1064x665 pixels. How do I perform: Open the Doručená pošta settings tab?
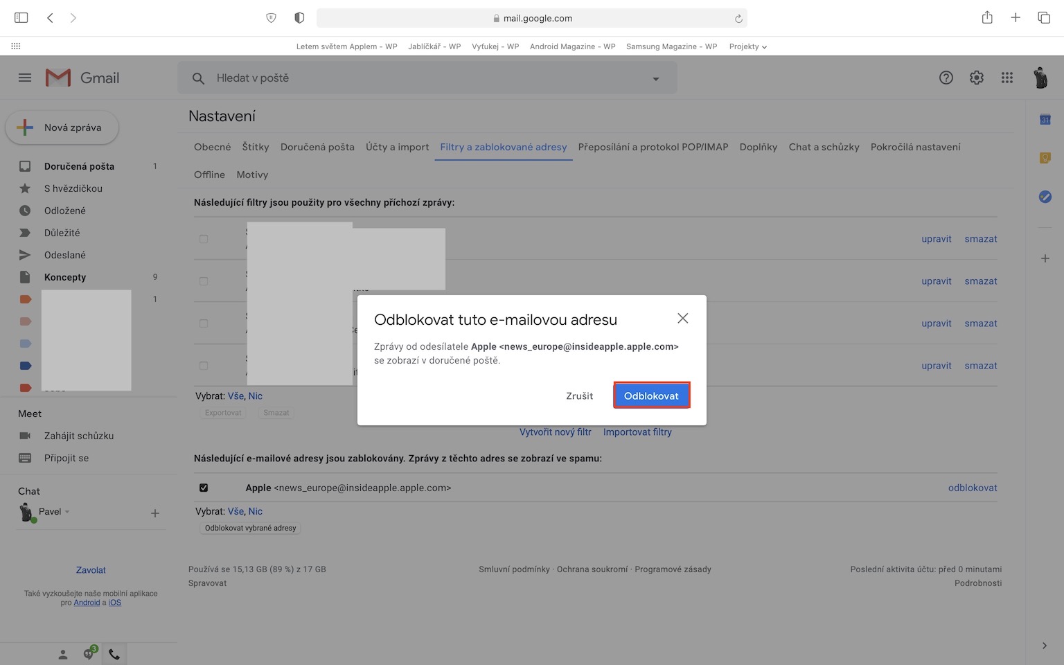(x=317, y=147)
